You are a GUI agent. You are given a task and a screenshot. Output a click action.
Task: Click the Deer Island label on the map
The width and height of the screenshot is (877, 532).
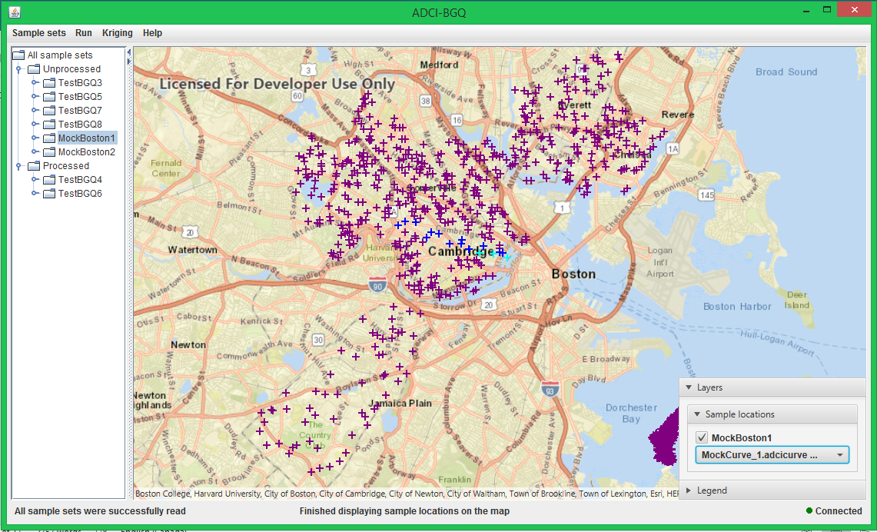click(797, 300)
